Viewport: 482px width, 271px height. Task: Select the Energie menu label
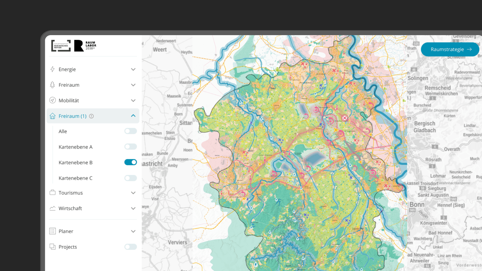pos(67,69)
